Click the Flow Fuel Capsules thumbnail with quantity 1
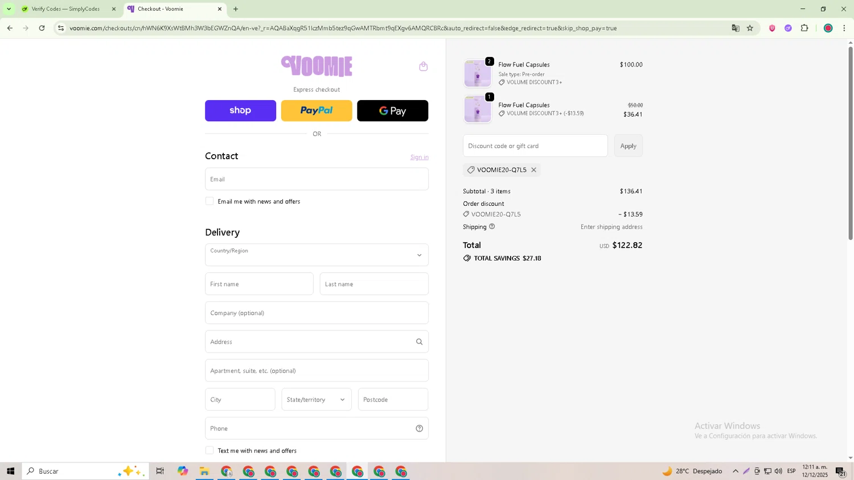The height and width of the screenshot is (480, 854). [x=478, y=109]
